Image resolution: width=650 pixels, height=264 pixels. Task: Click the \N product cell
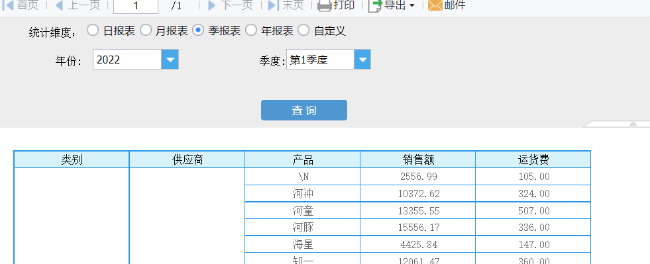coord(303,177)
